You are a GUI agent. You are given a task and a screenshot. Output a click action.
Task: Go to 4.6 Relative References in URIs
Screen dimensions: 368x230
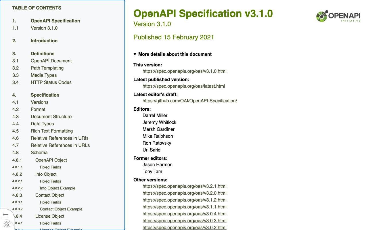tap(51, 138)
